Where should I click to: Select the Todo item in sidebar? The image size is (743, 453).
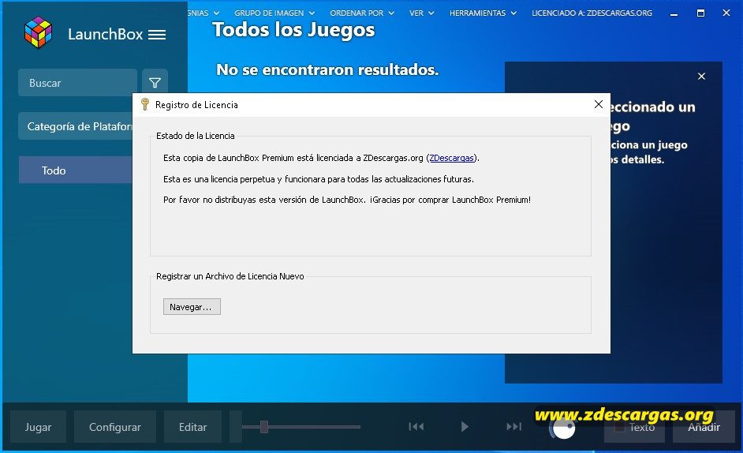click(x=76, y=170)
